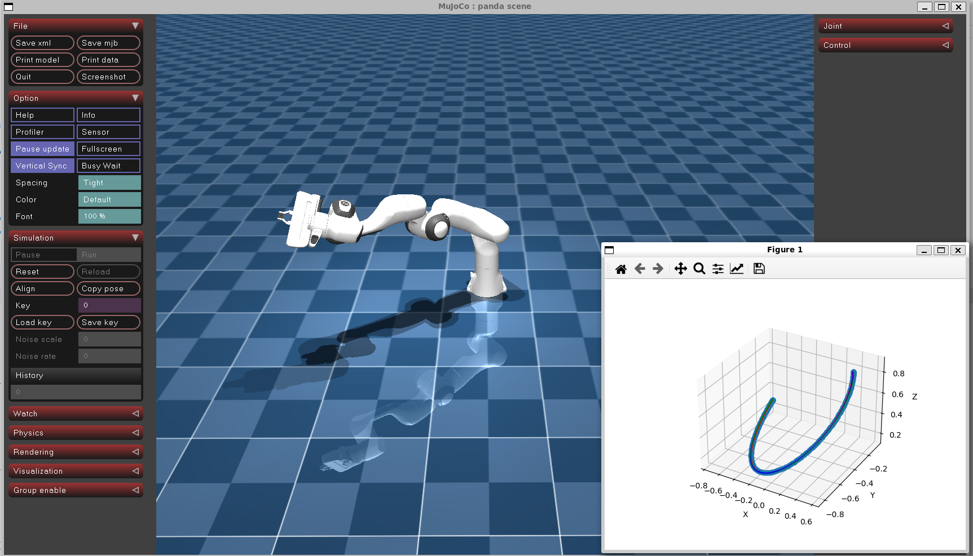The width and height of the screenshot is (973, 556).
Task: Select Run in Simulation section
Action: point(109,255)
